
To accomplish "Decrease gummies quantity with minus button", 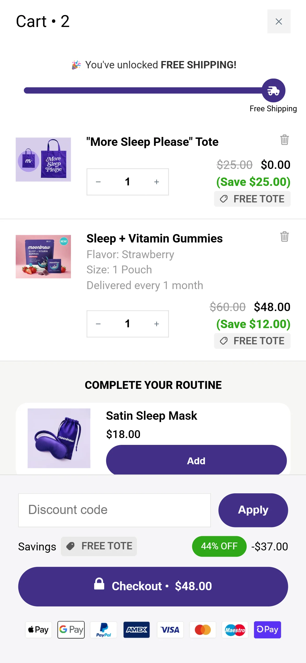I will [x=98, y=324].
